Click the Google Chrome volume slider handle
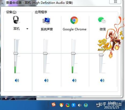Image resolution: width=125 pixels, height=110 pixels. coord(73,53)
